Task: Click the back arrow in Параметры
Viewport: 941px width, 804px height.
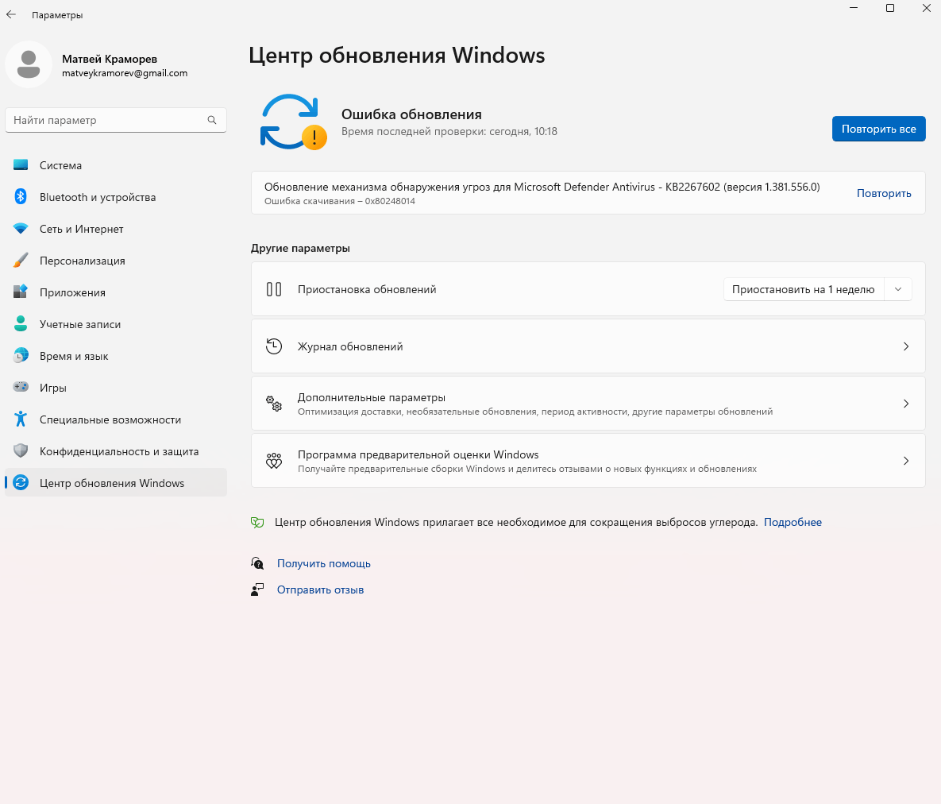Action: (10, 14)
